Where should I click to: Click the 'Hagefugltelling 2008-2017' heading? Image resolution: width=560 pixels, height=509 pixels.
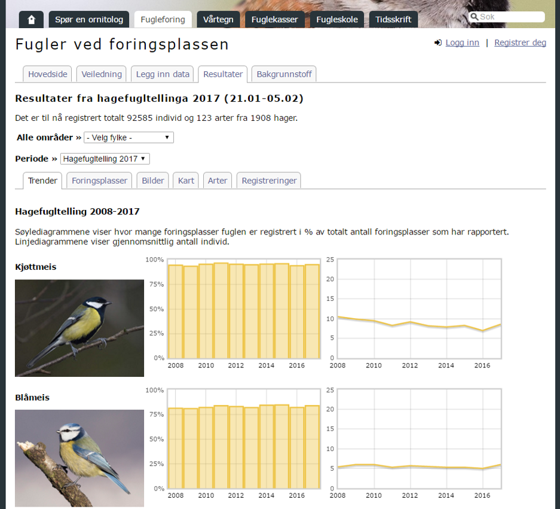coord(77,212)
